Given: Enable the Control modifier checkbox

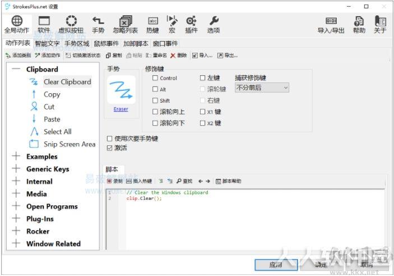Looking at the screenshot, I should 155,78.
